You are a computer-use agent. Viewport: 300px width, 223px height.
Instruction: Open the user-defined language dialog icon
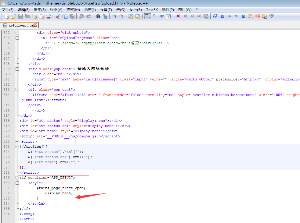click(x=168, y=16)
